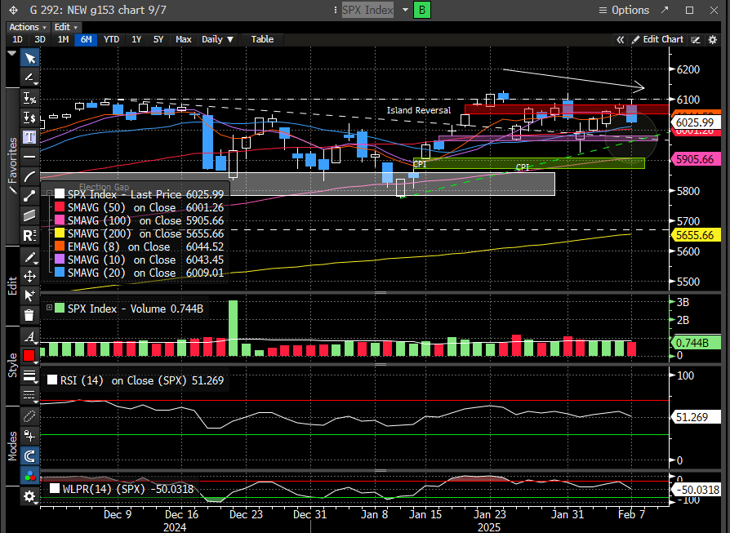730x533 pixels.
Task: Click the 5905.66 pink axis label
Action: click(x=695, y=159)
